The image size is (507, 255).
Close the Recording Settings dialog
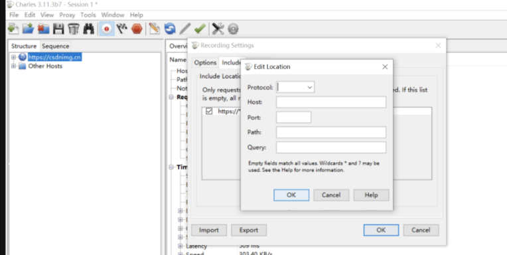[x=438, y=46]
